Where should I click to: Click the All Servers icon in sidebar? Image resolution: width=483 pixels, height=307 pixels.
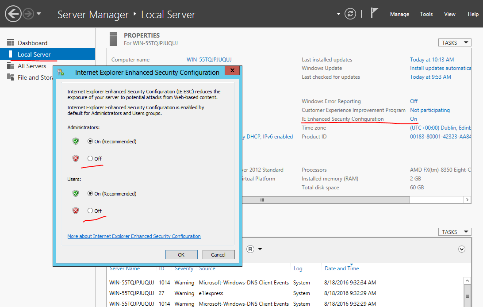coord(11,65)
